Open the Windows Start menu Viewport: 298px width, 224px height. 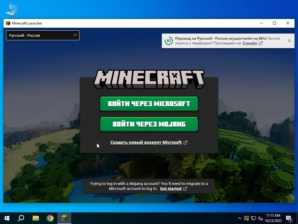click(7, 218)
